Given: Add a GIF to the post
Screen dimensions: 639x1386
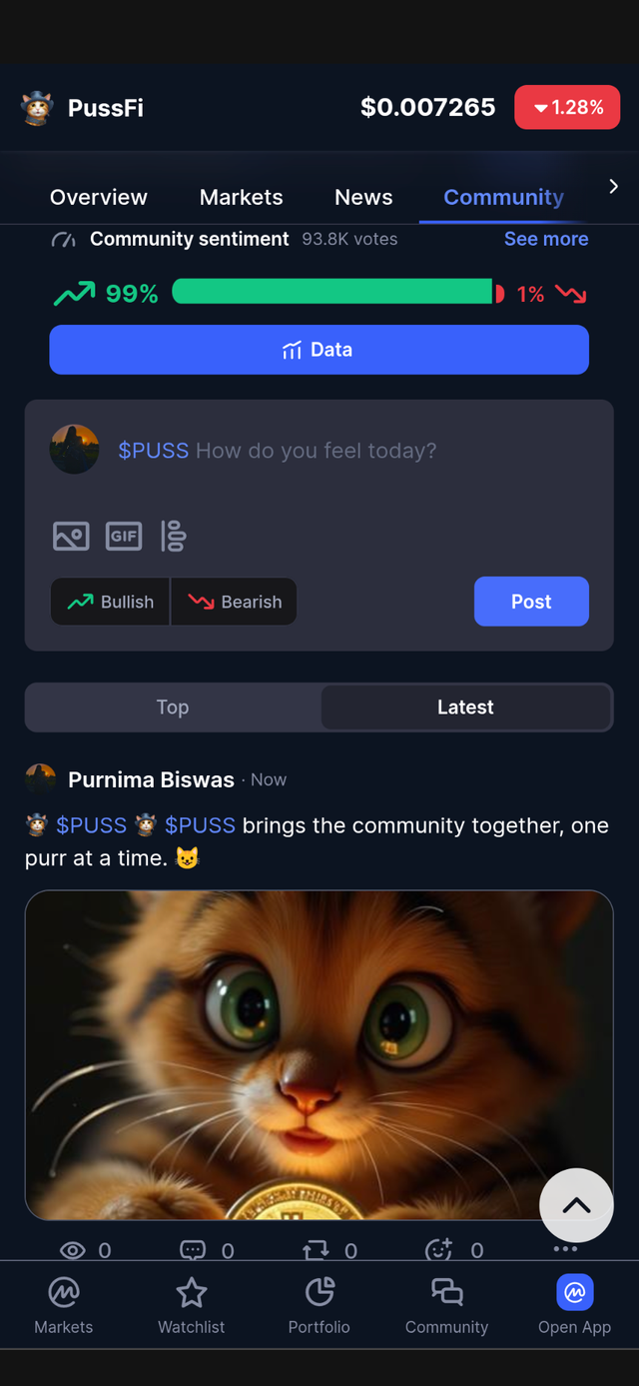Looking at the screenshot, I should click(124, 537).
